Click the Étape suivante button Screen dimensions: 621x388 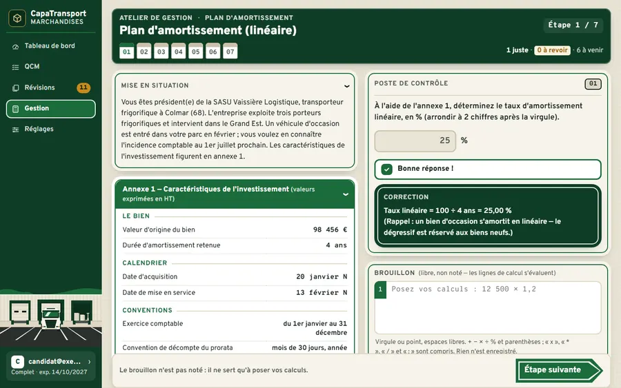[x=559, y=370]
